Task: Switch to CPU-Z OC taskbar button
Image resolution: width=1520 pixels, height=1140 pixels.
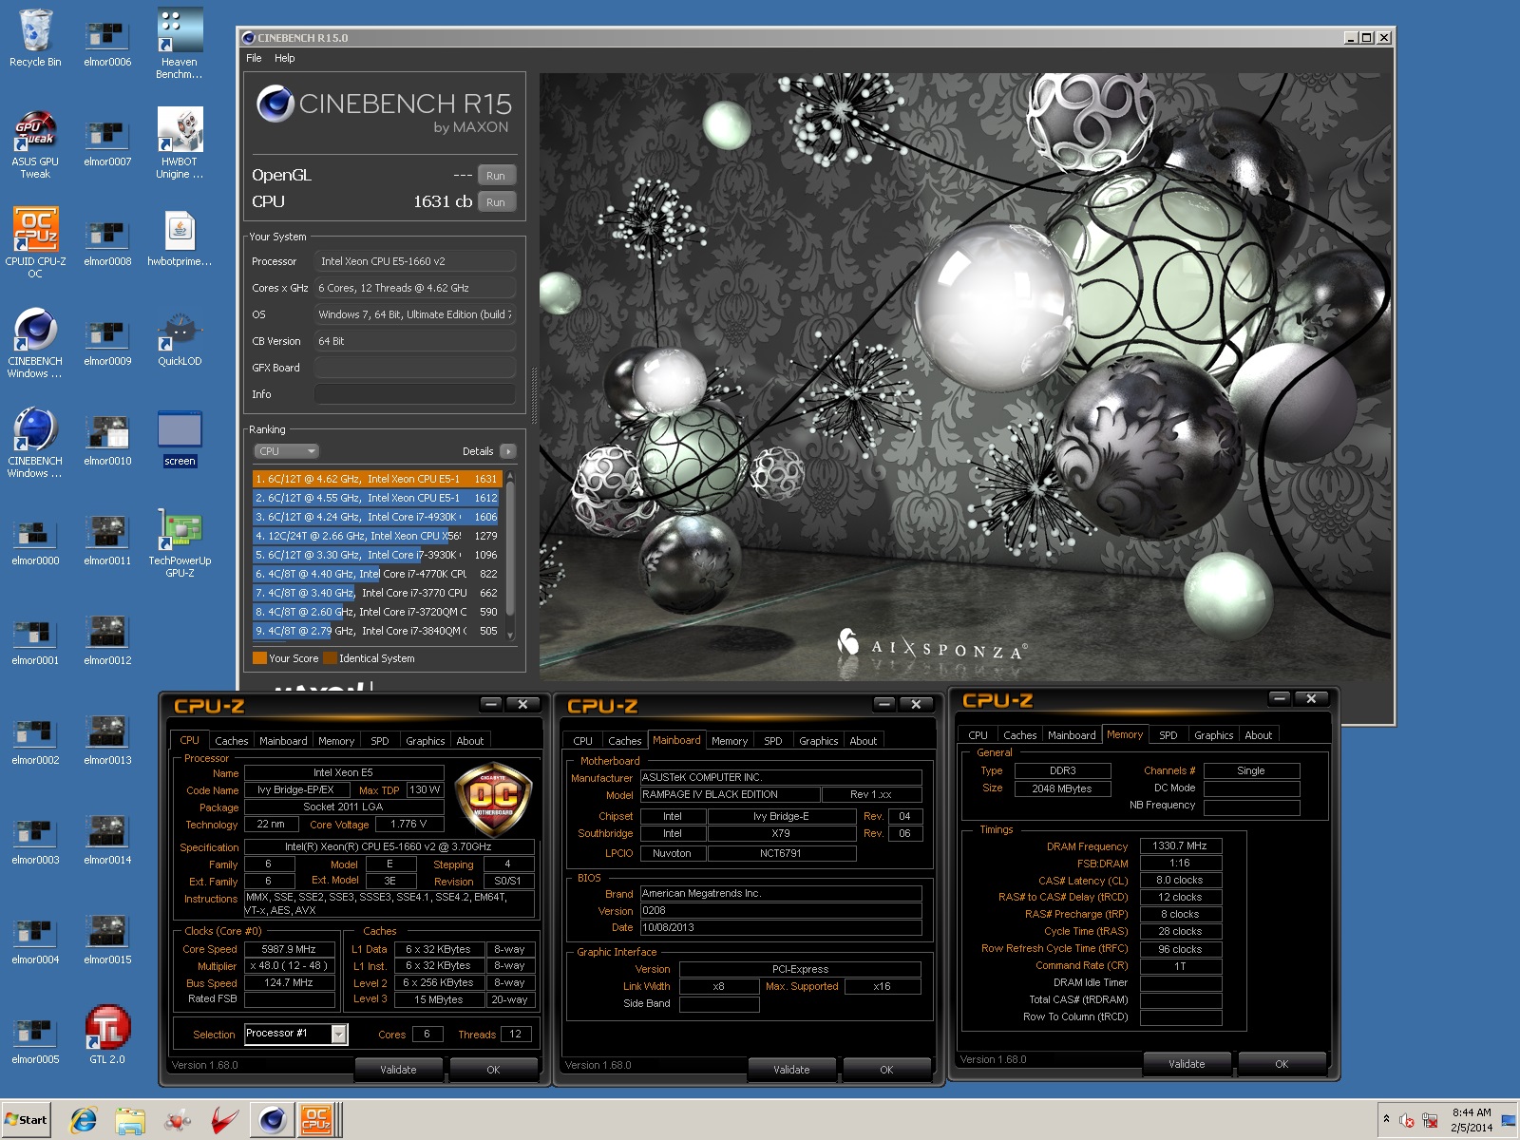Action: [x=316, y=1120]
